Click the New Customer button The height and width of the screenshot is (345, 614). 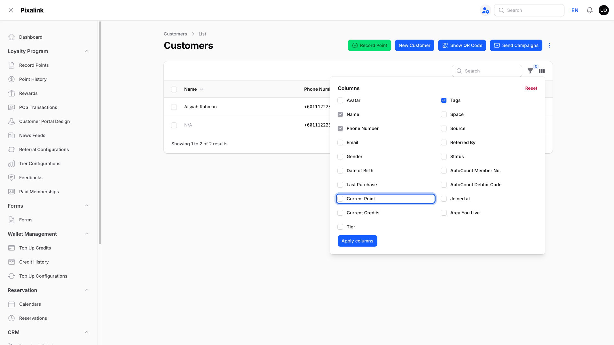pos(414,45)
